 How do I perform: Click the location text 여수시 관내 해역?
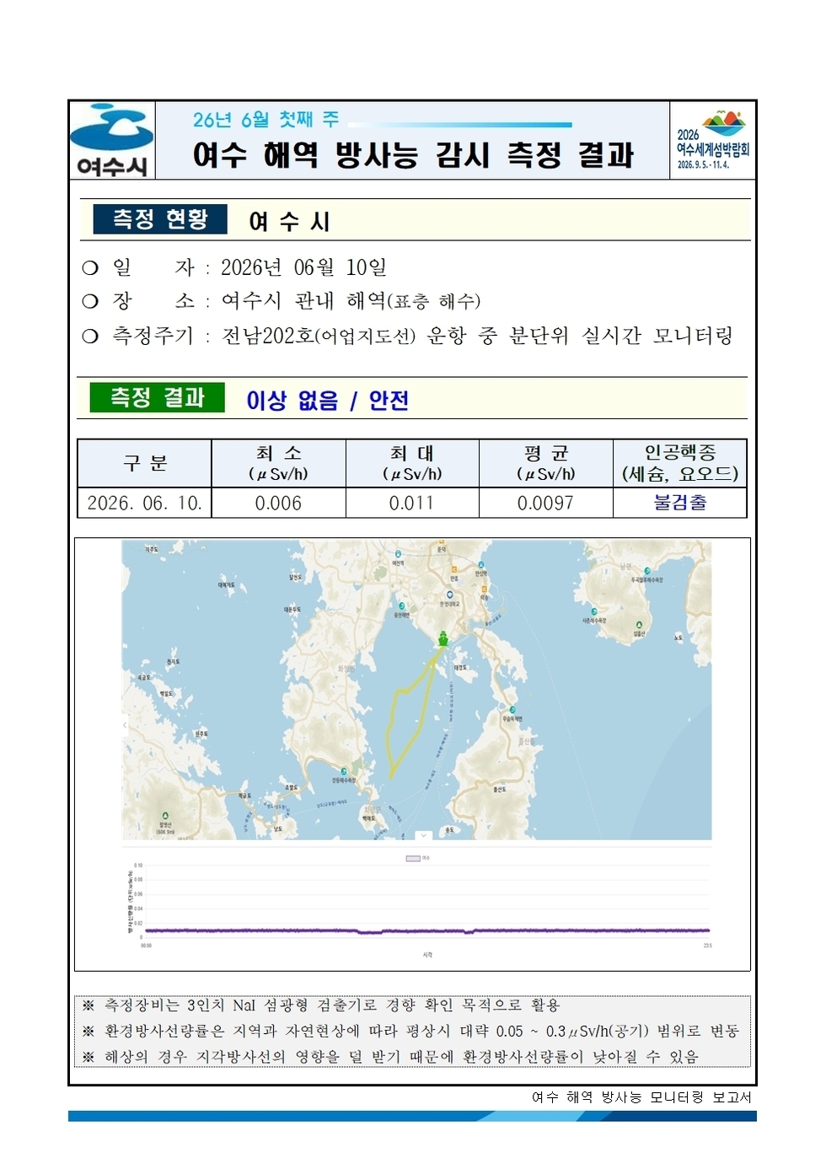point(303,301)
